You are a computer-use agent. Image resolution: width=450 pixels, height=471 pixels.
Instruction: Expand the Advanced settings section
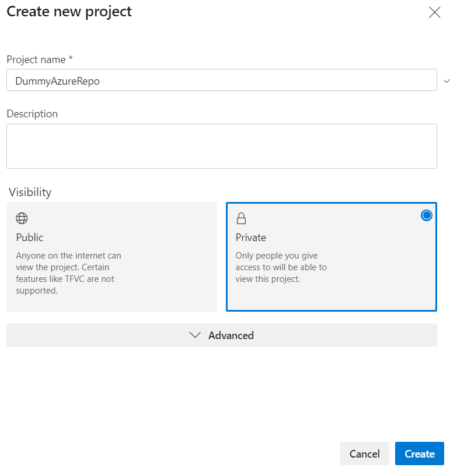click(x=222, y=335)
